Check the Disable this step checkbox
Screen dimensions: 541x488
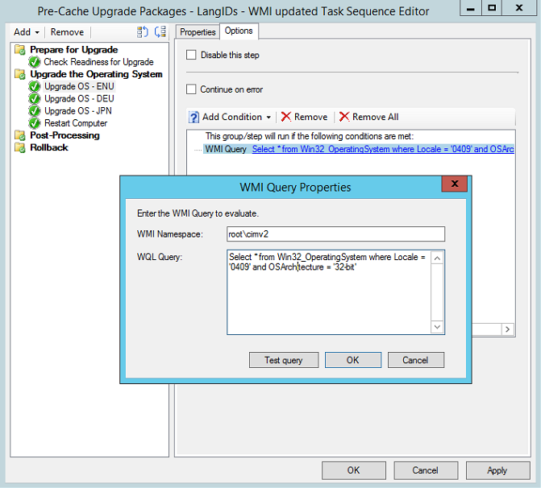(x=191, y=55)
